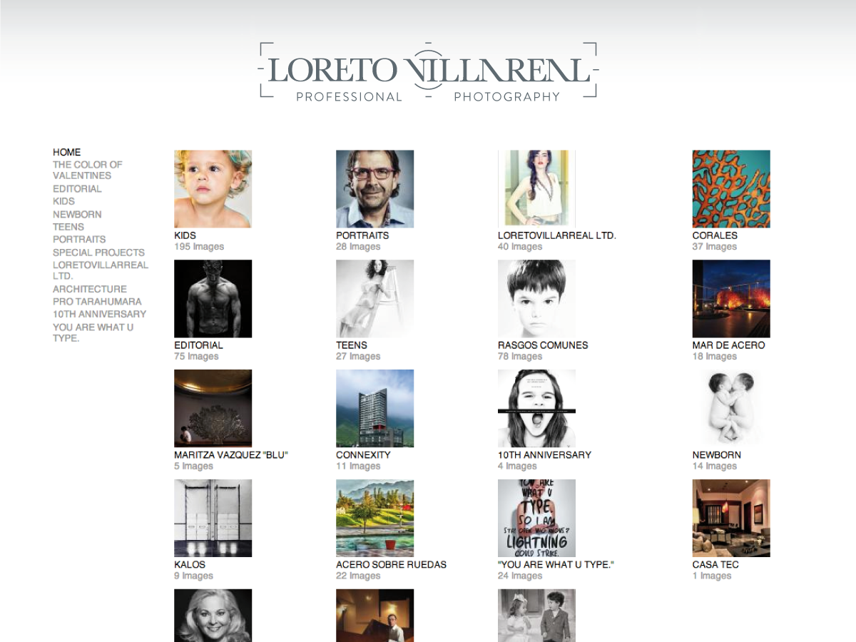The image size is (856, 642).
Task: View the RASGOS COMUNES gallery thumbnail
Action: click(536, 297)
